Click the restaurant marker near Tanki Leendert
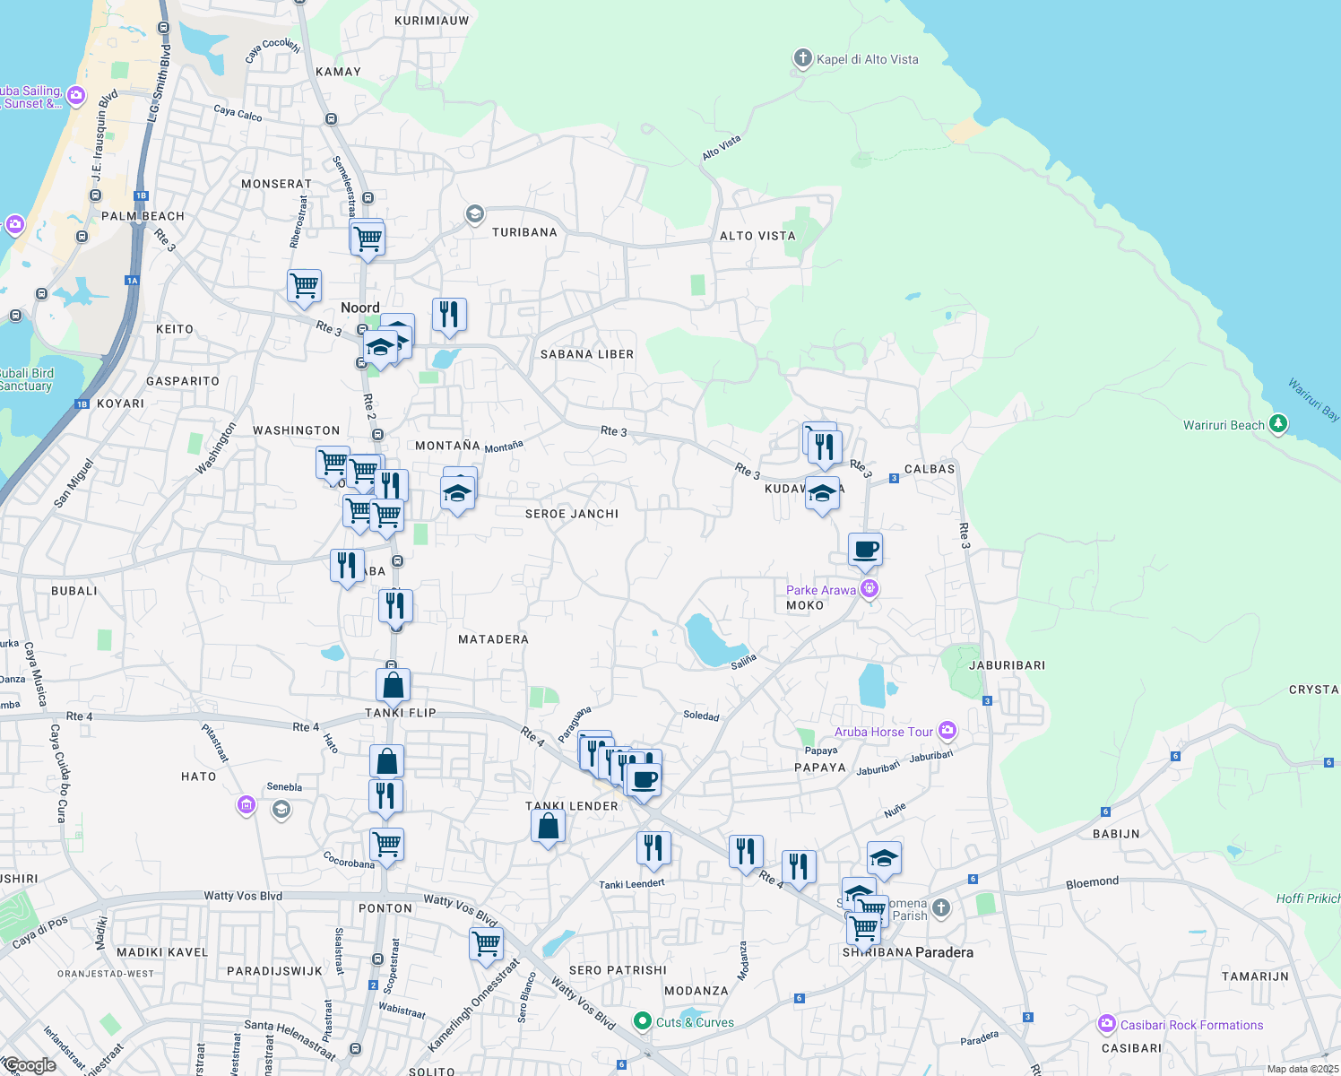Screen dimensions: 1341x1076 point(653,847)
